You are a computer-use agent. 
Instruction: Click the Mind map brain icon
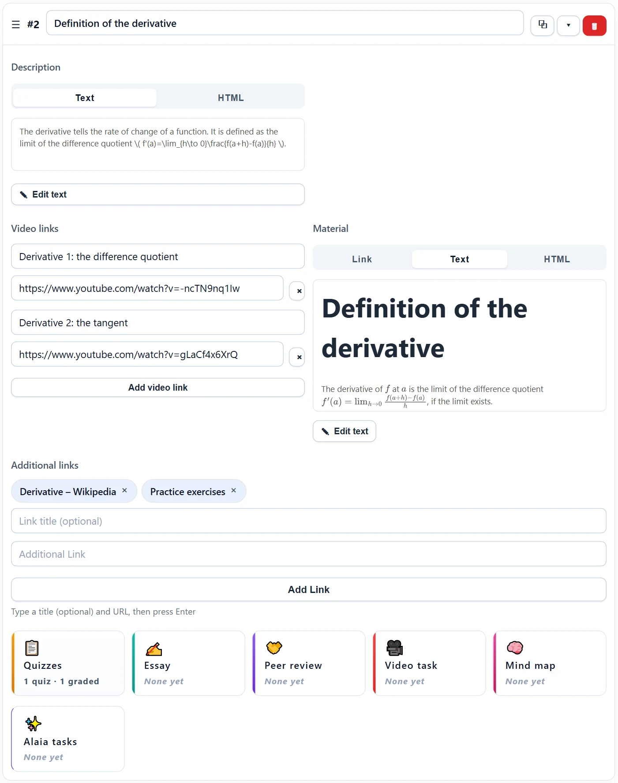click(515, 648)
